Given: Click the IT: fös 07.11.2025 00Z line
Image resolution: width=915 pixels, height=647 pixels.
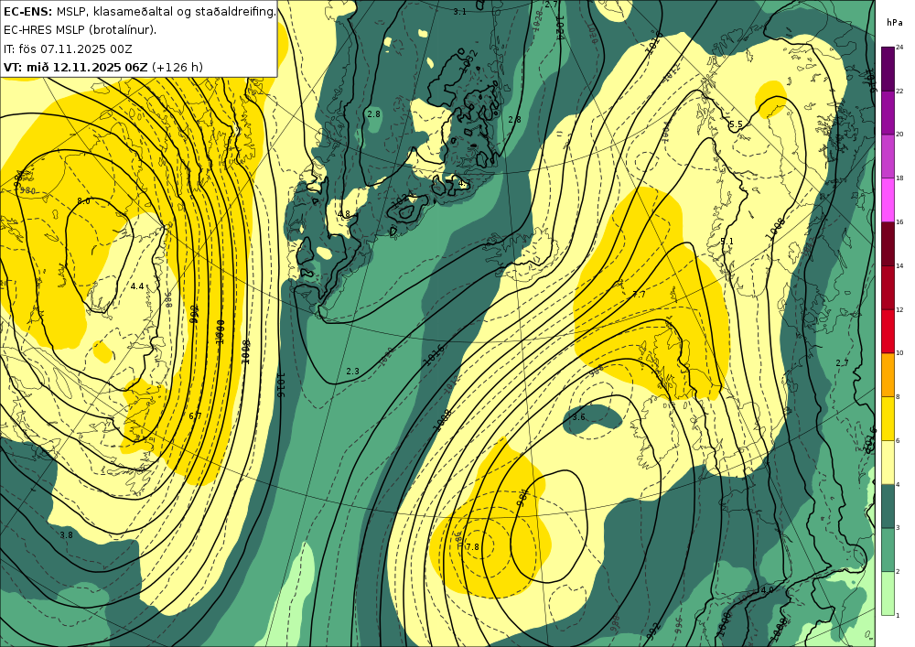Looking at the screenshot, I should click(68, 49).
